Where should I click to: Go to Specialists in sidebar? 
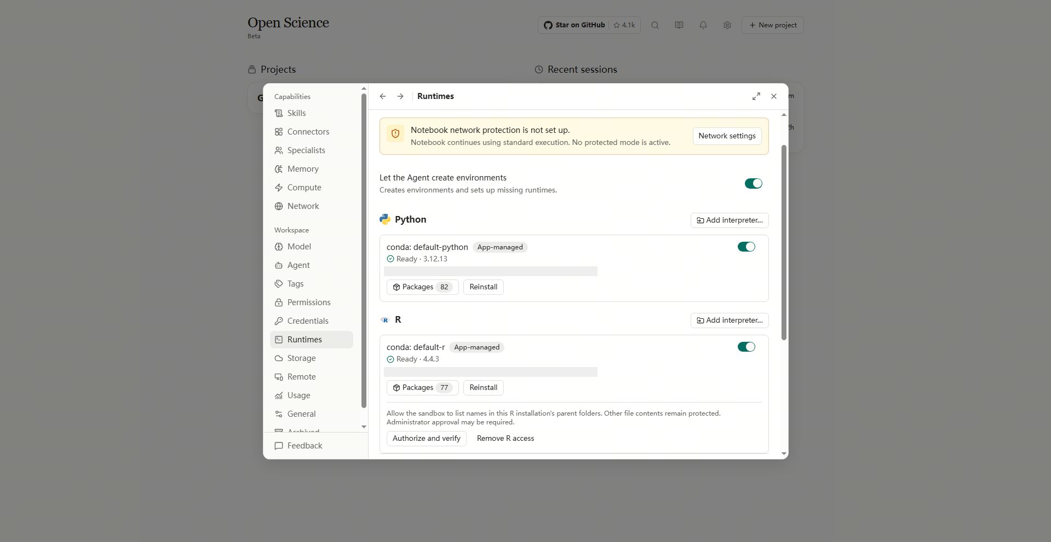click(x=311, y=150)
